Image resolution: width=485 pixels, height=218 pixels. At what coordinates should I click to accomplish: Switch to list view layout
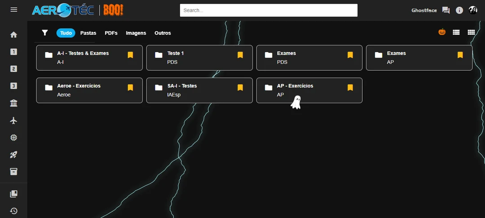coord(456,32)
